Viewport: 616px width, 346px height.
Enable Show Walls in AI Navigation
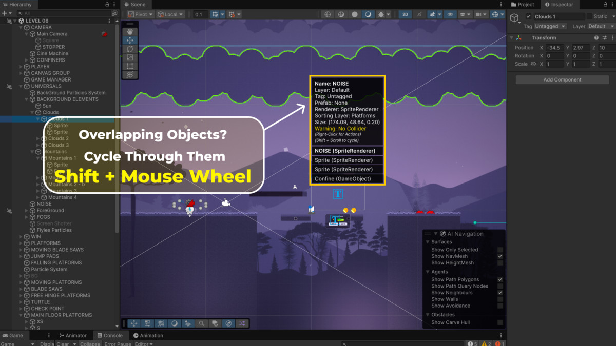(x=500, y=299)
